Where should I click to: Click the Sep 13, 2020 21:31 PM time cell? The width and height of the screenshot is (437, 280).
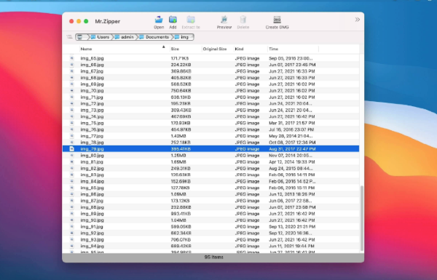(x=292, y=227)
